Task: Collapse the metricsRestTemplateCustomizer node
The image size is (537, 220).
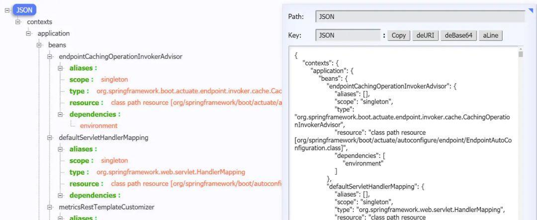Action: click(50, 207)
